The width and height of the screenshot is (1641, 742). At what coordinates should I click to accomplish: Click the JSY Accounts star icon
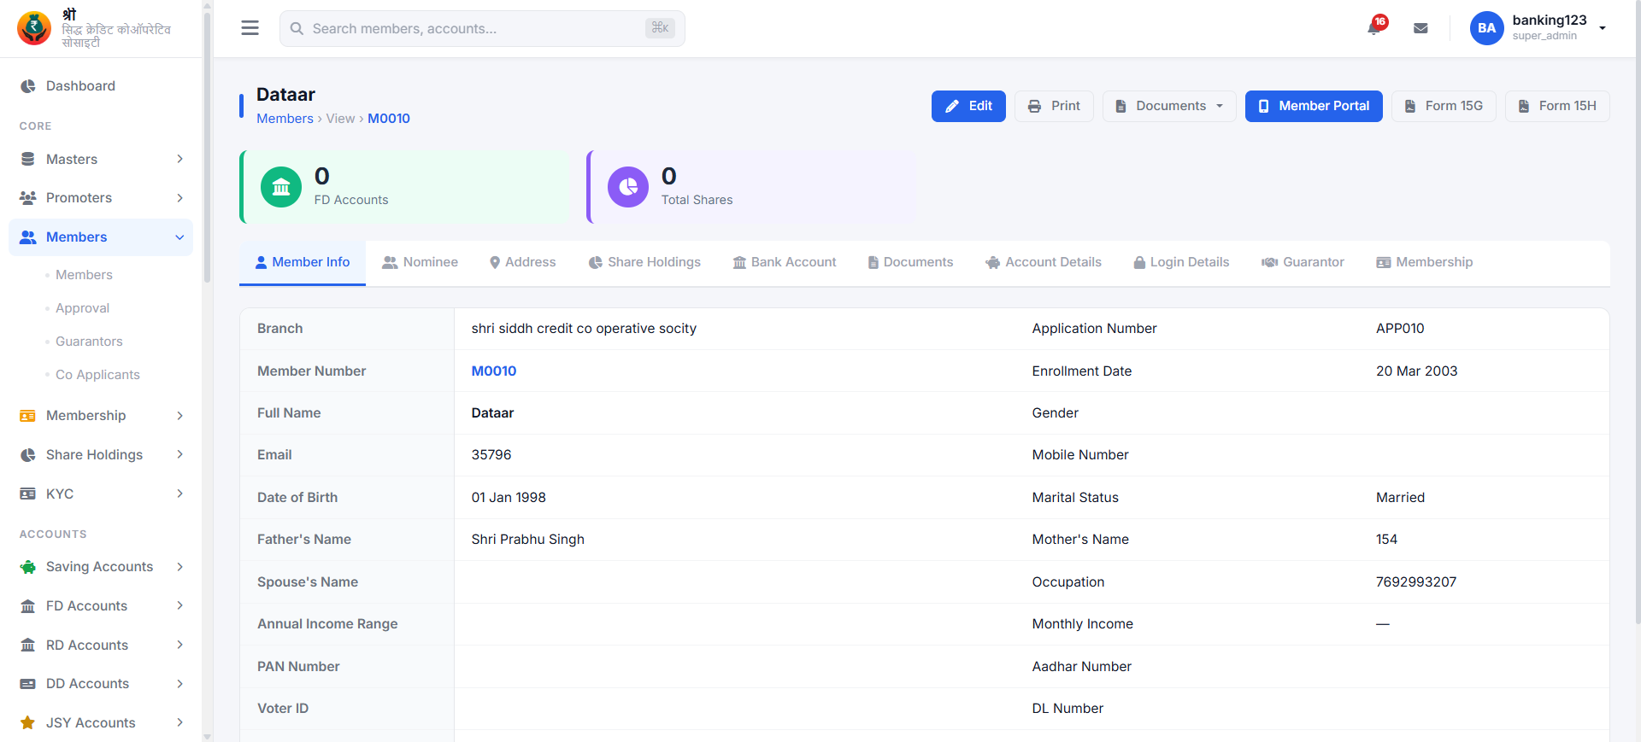28,723
